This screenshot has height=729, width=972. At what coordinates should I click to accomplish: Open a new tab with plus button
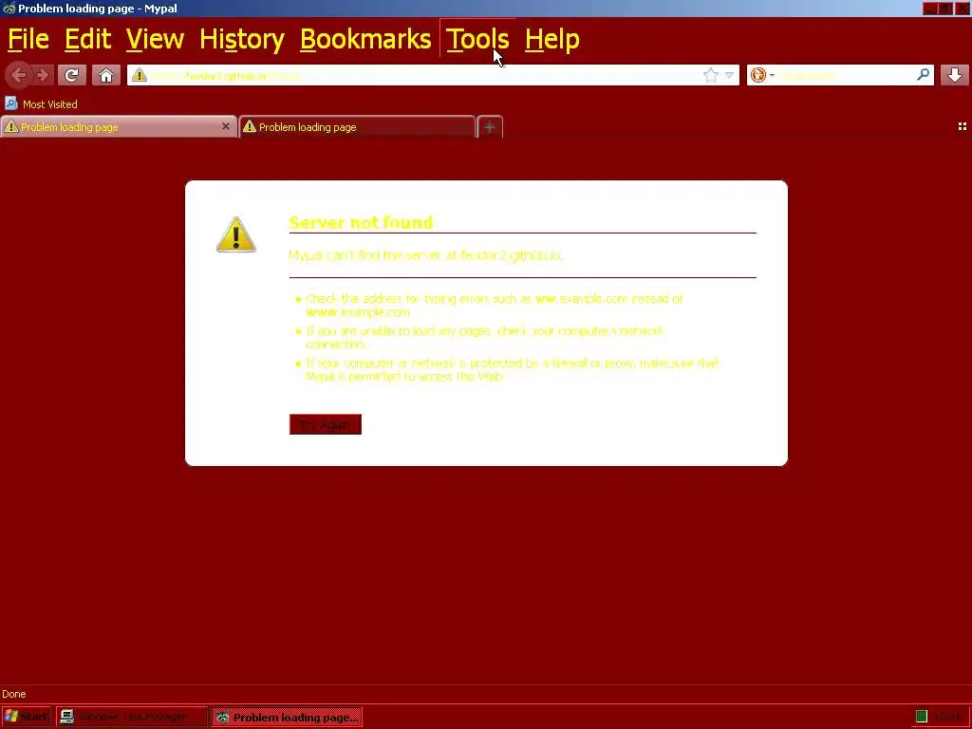coord(490,127)
